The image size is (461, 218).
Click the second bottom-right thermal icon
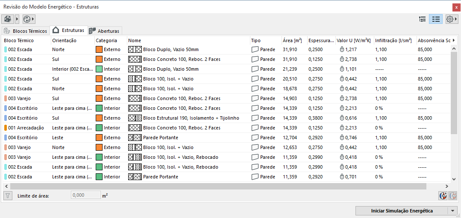tap(452, 196)
